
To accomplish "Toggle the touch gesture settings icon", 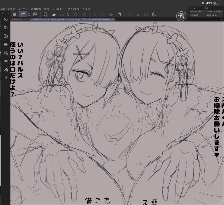I will click(154, 14).
